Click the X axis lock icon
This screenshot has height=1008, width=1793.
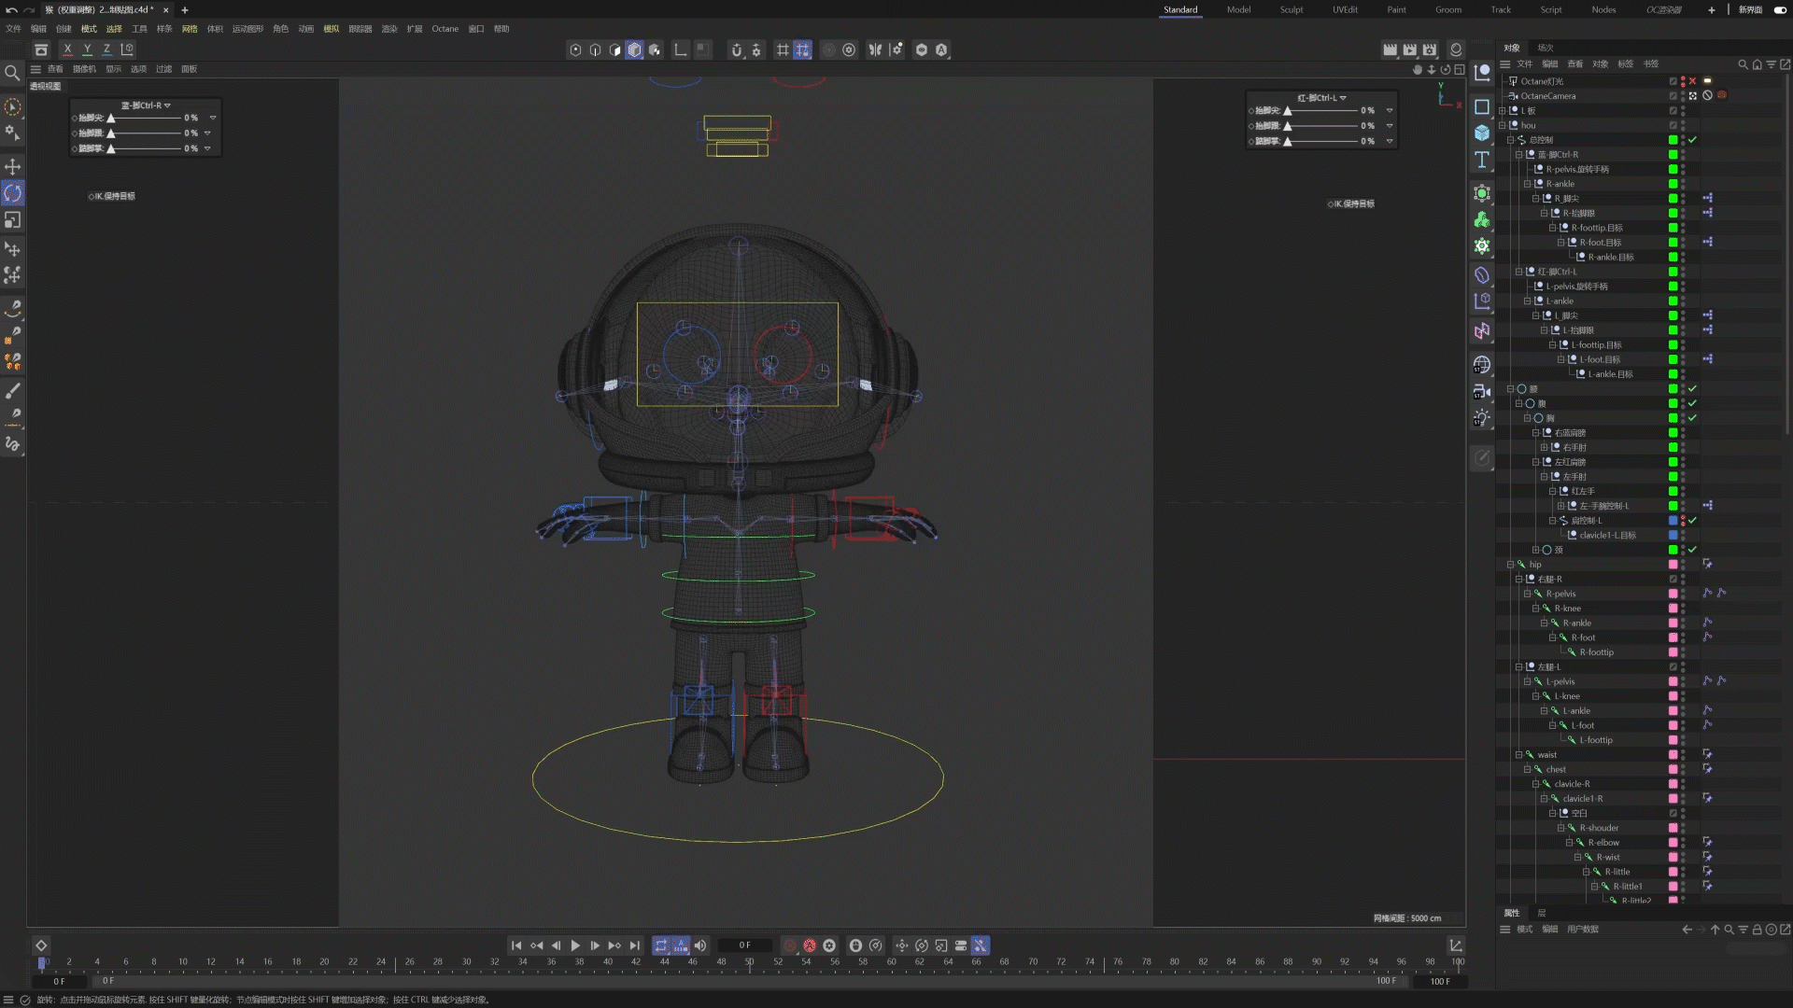click(x=67, y=49)
